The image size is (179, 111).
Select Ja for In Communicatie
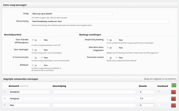[x=33, y=57]
